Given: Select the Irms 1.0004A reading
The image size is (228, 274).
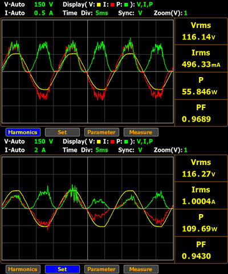Looking at the screenshot, I should pos(201,196).
